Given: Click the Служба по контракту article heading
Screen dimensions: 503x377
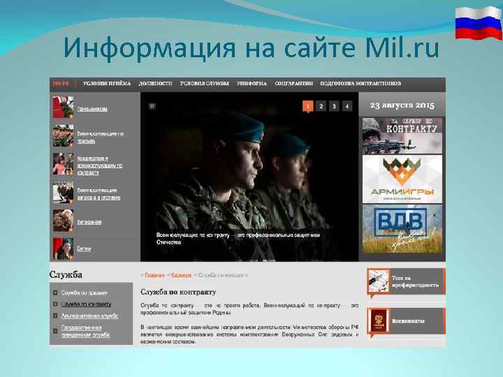Looking at the screenshot, I should click(178, 292).
